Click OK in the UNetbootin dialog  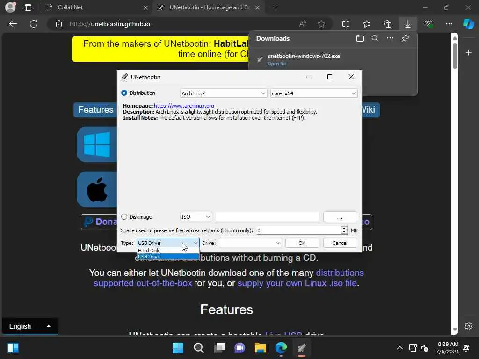(302, 243)
